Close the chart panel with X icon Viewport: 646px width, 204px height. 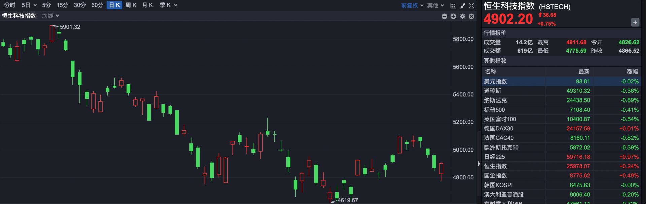[x=471, y=16]
